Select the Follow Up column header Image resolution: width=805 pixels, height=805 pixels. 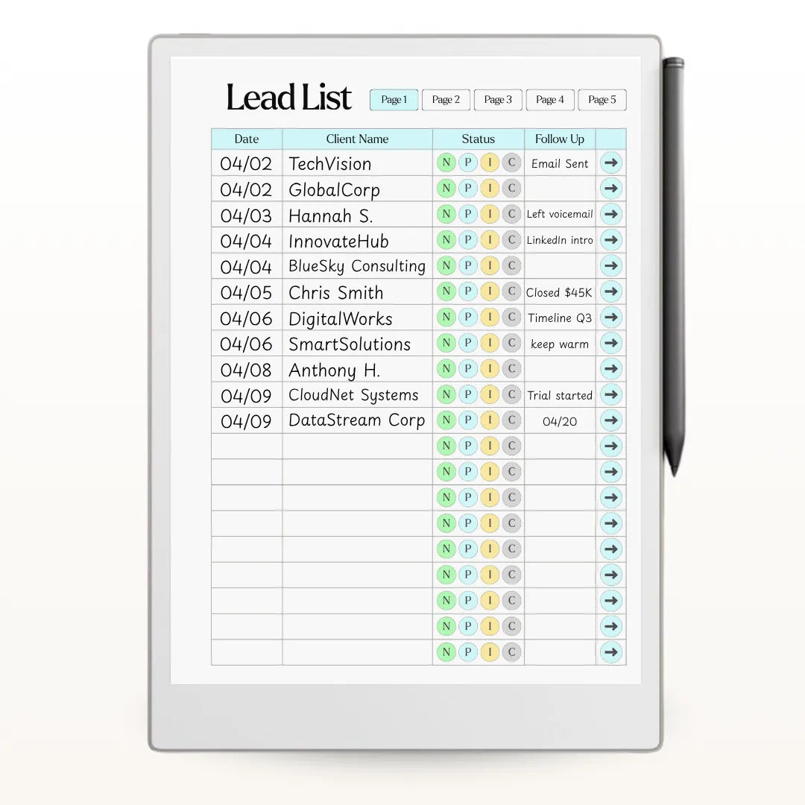(560, 139)
